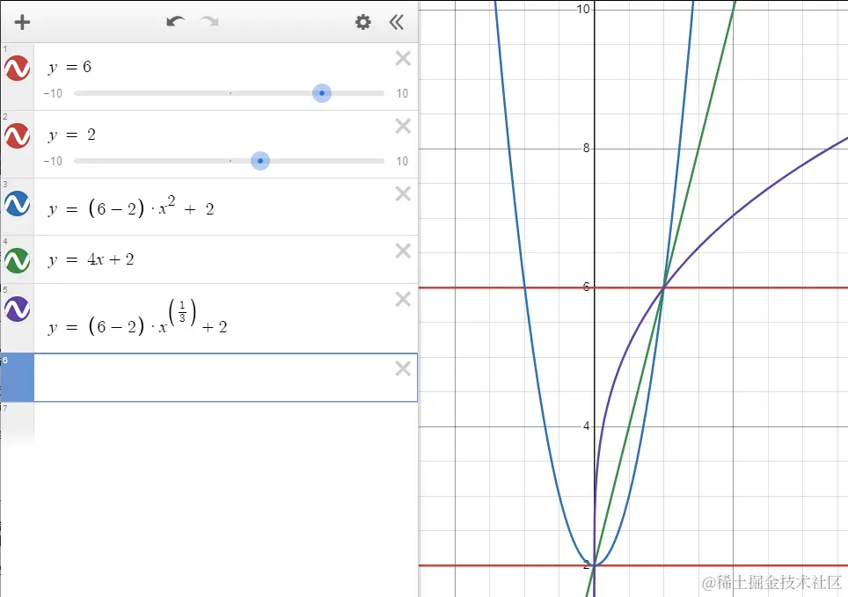The image size is (848, 597).
Task: Click the redo arrow
Action: 209,22
